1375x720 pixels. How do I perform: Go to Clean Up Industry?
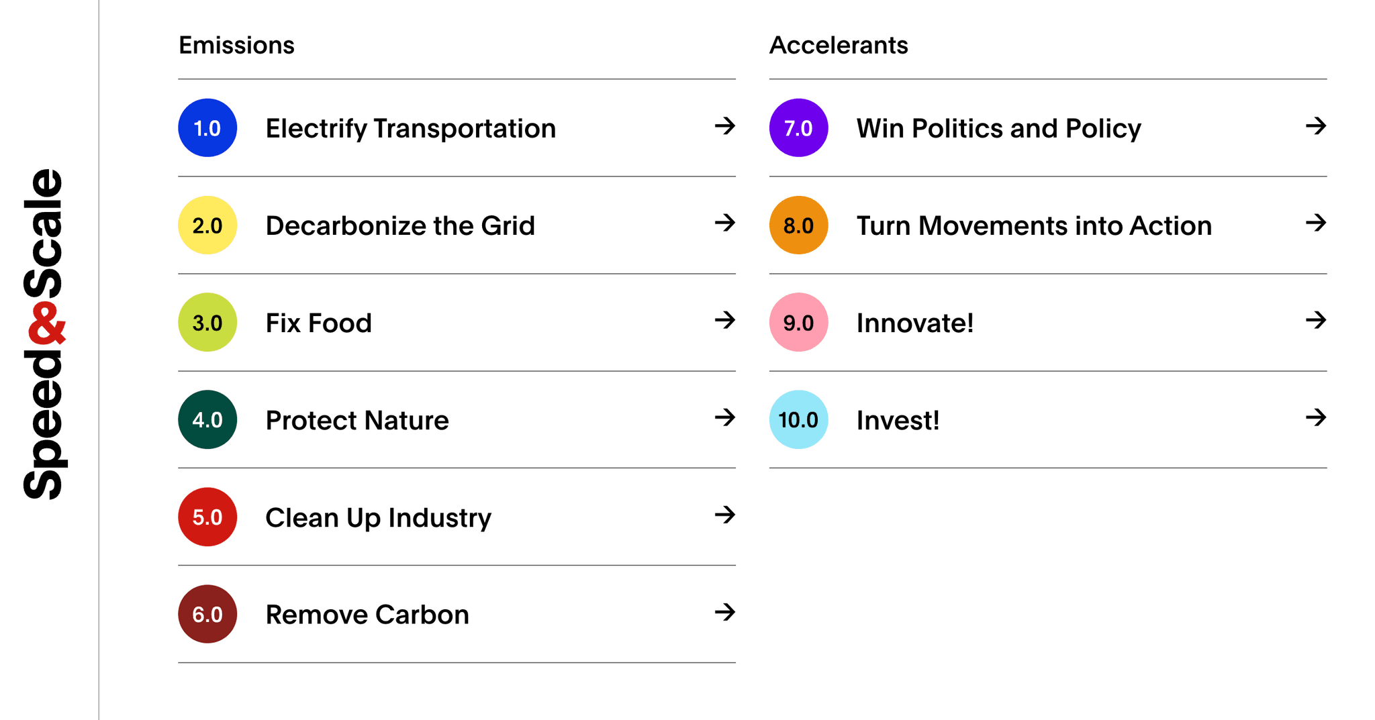378,518
